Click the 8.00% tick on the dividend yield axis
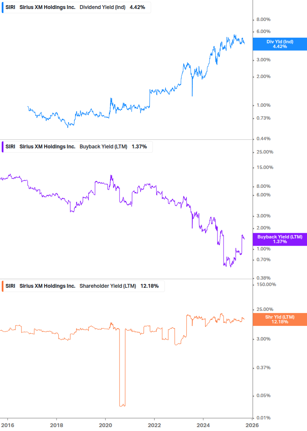 coord(263,20)
